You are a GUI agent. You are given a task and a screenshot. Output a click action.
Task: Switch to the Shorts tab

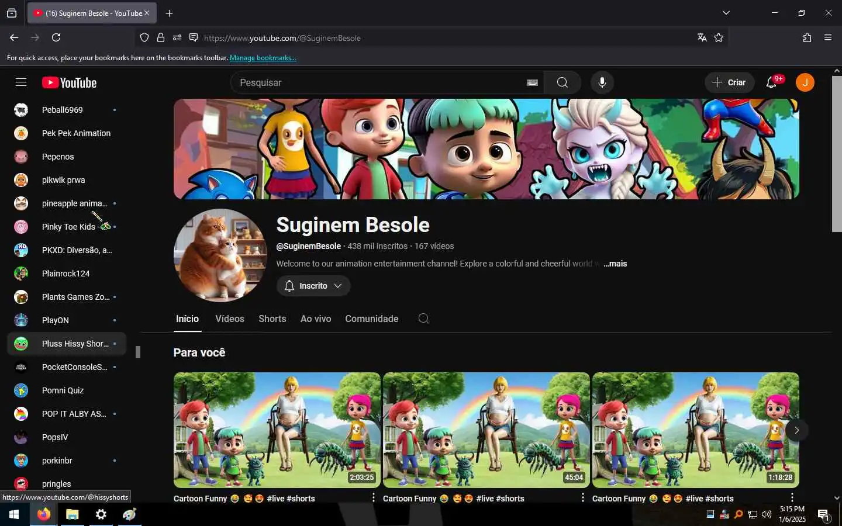click(x=272, y=319)
